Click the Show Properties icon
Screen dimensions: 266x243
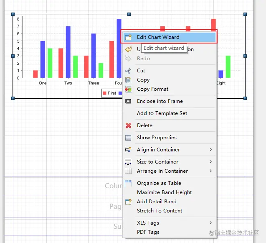pos(128,138)
